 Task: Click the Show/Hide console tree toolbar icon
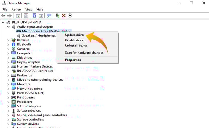tap(18, 15)
